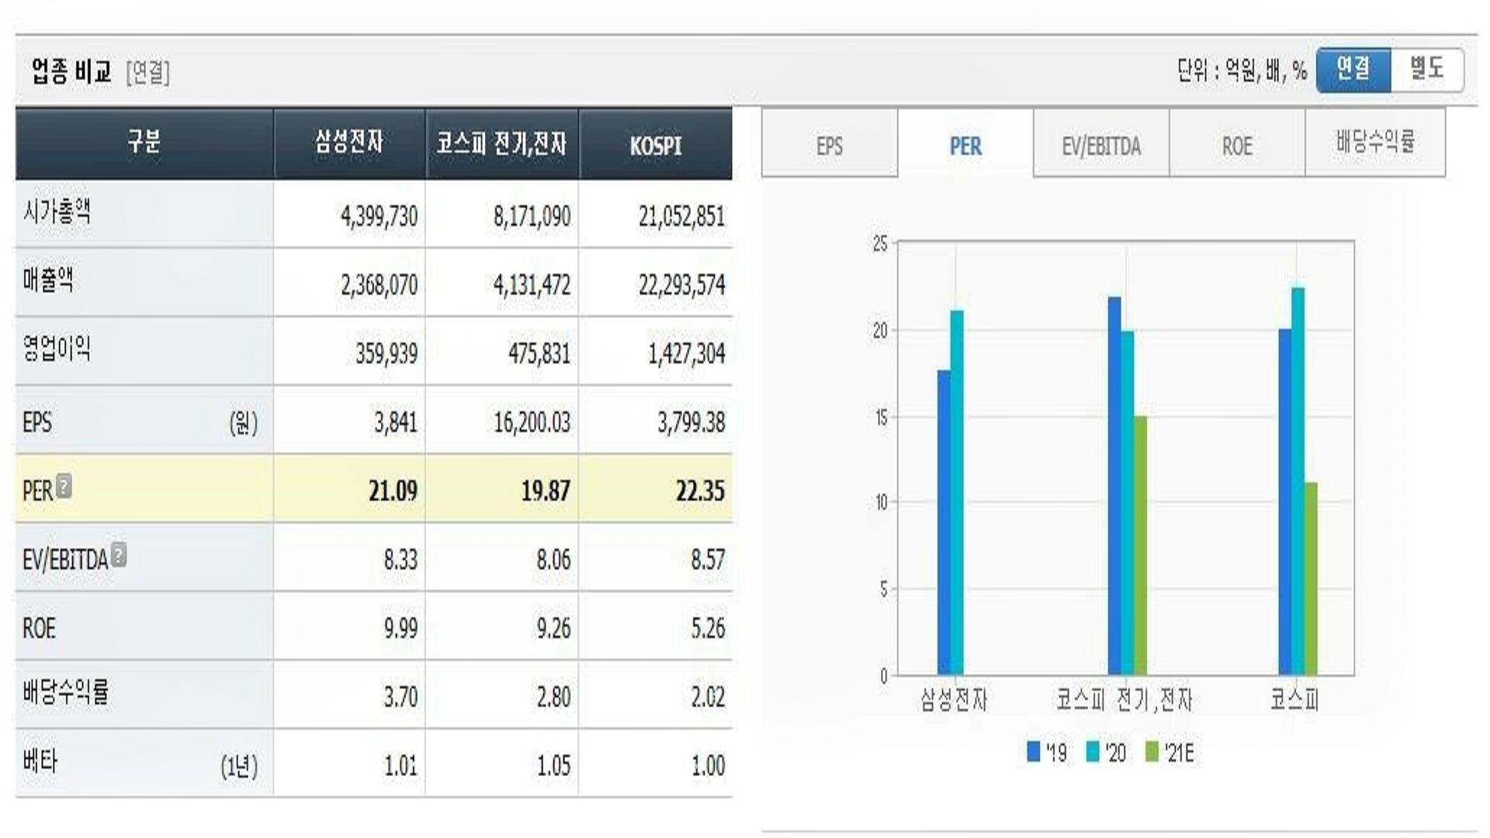The width and height of the screenshot is (1490, 838).
Task: Click Samsung market cap value 4,399,730
Action: (x=379, y=216)
